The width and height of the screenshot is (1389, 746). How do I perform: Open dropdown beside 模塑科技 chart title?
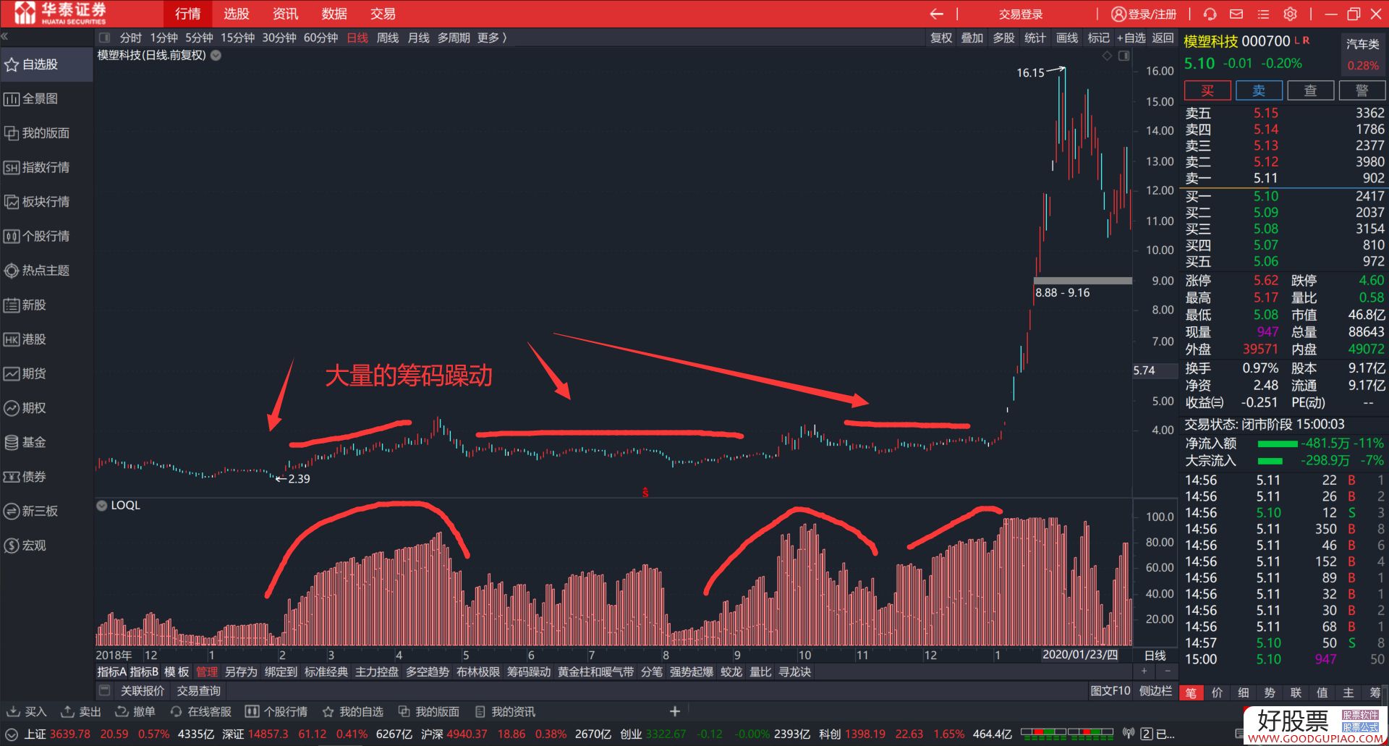coord(216,55)
